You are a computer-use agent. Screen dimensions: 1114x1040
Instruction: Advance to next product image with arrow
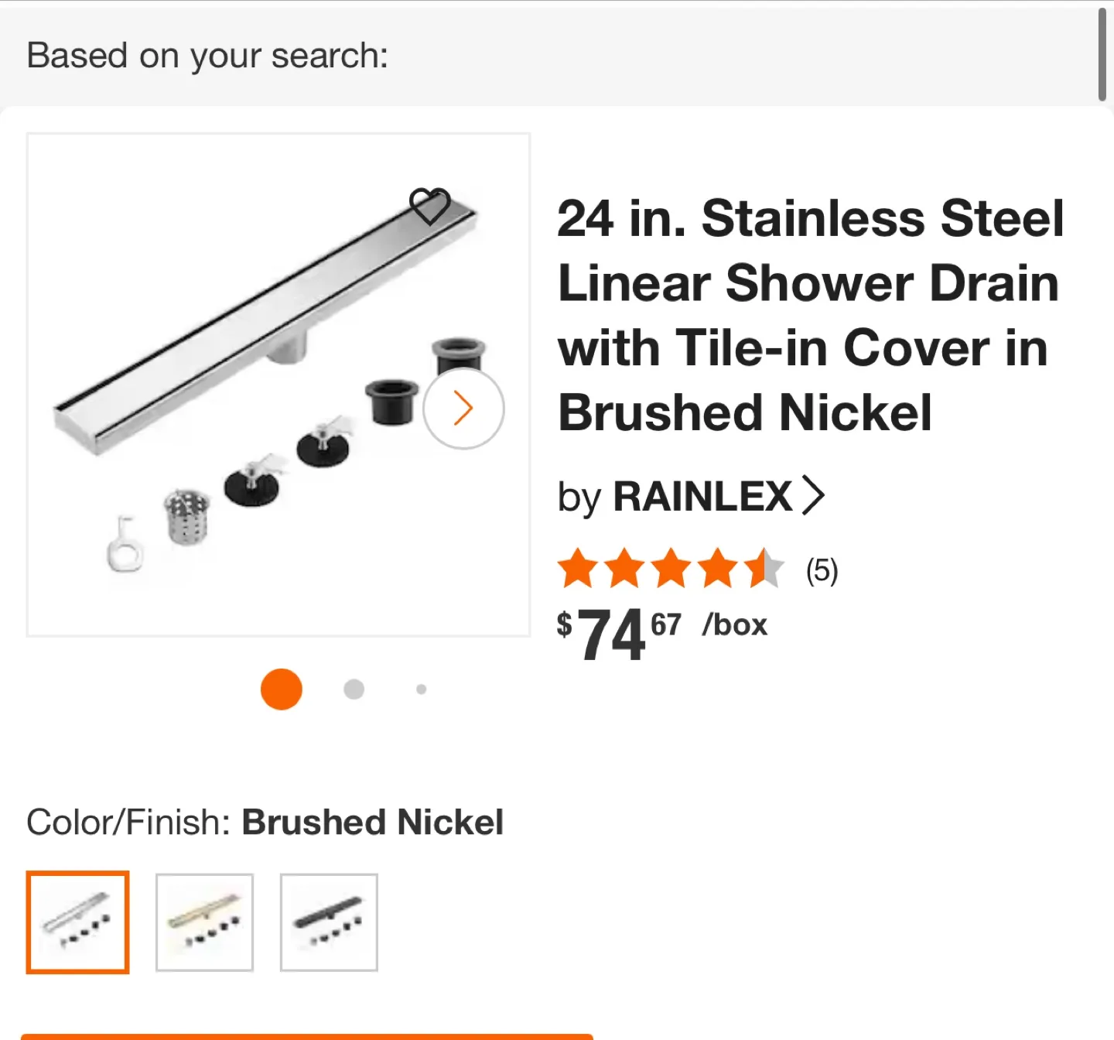click(x=463, y=408)
